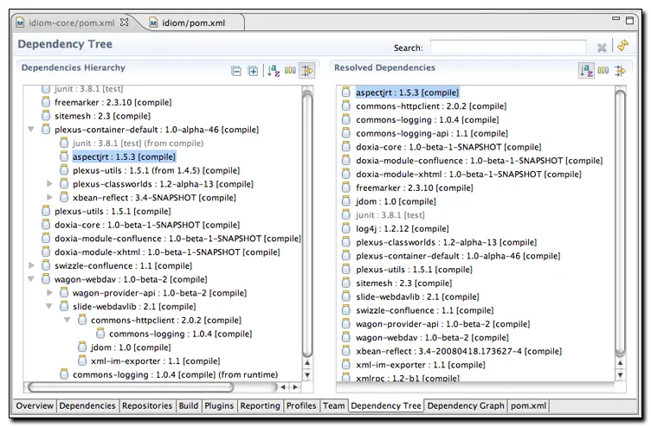Open the Dependencies tab
Screen dimensions: 651x427
87,406
